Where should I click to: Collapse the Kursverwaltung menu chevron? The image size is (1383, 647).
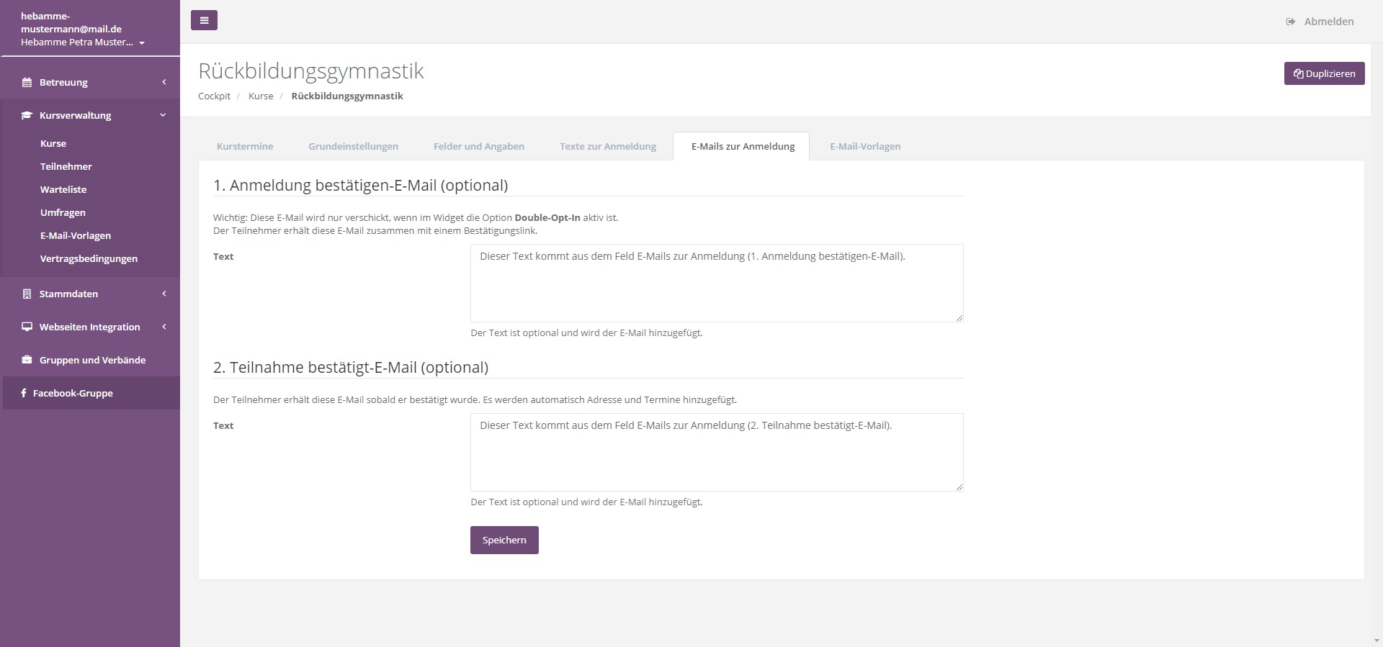coord(163,115)
